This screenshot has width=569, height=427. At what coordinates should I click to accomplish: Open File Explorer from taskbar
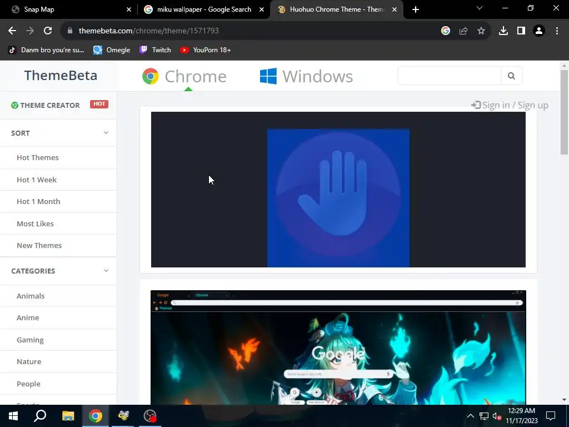click(68, 416)
